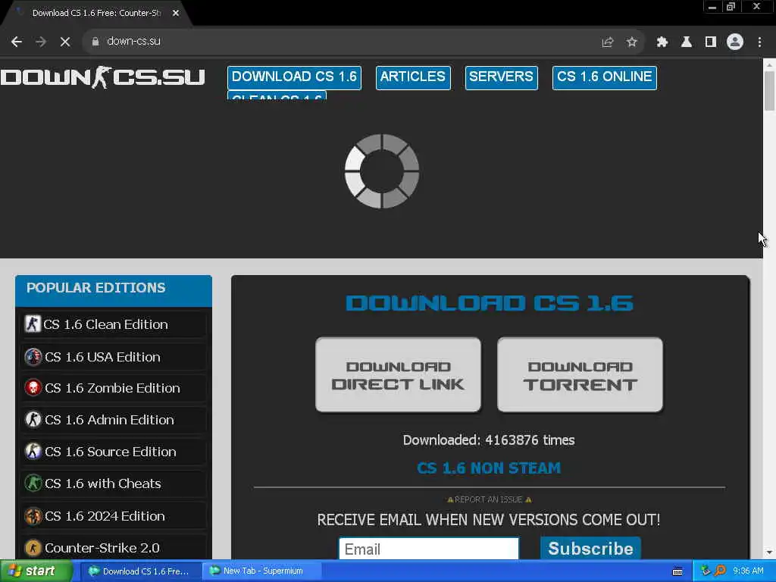Click the USA Edition flag icon
This screenshot has width=776, height=582.
coord(33,357)
